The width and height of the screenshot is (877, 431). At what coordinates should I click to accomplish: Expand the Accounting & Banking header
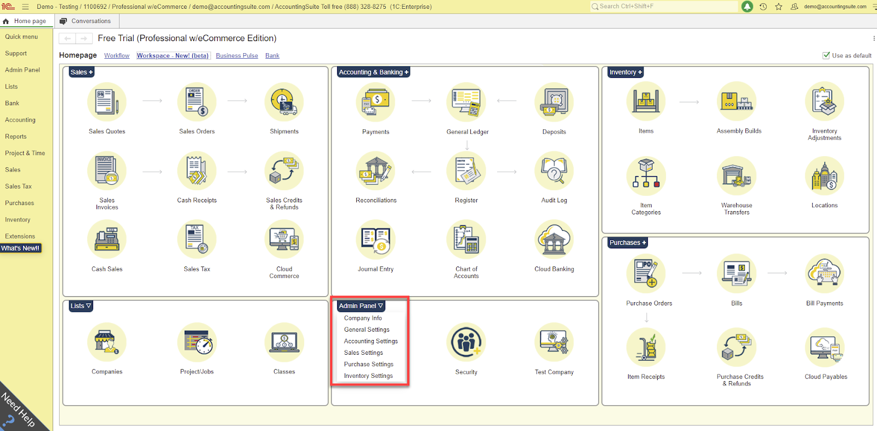[373, 72]
